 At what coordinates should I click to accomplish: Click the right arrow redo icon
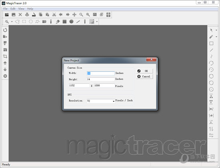pyautogui.click(x=68, y=14)
